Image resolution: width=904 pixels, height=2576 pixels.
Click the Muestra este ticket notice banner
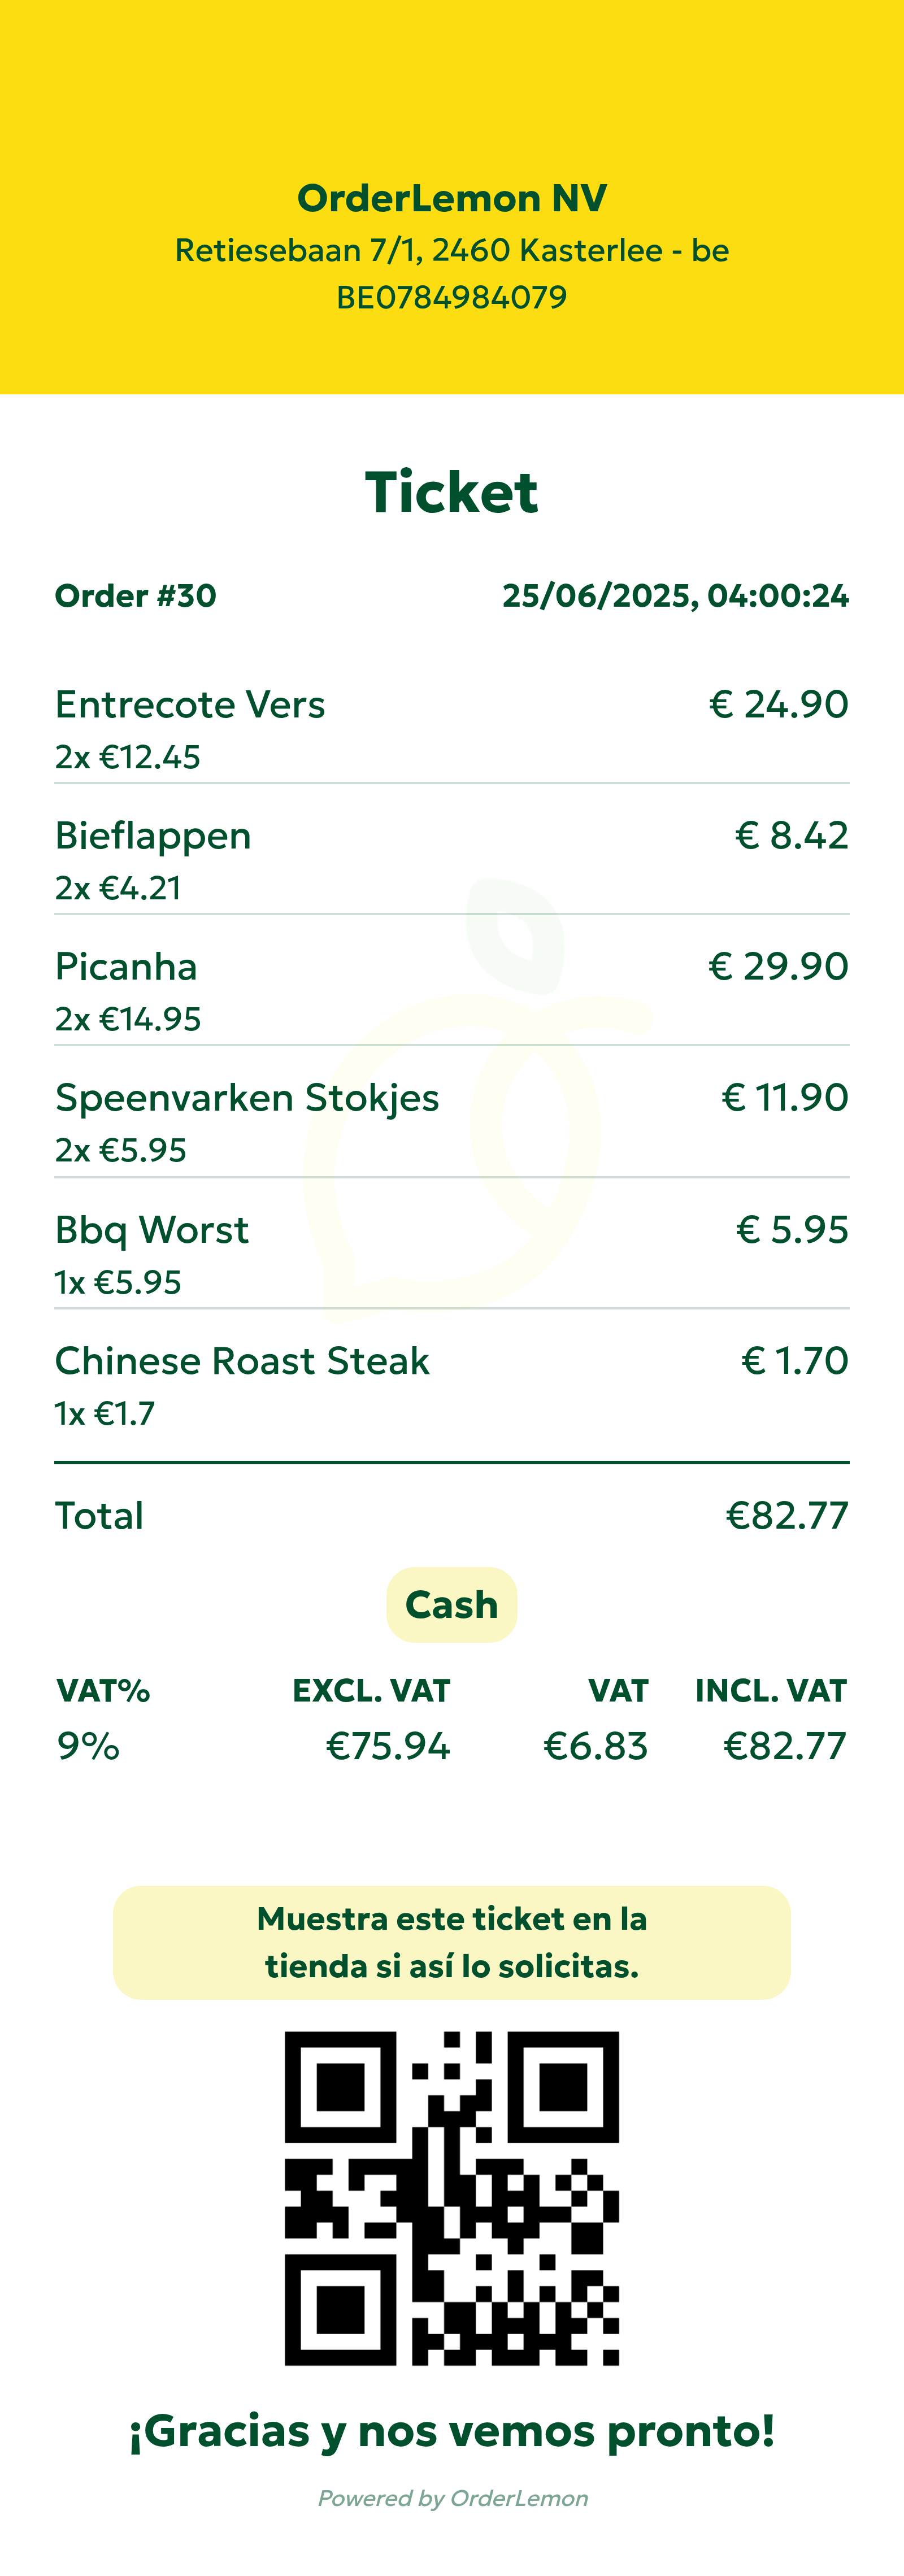[451, 1942]
